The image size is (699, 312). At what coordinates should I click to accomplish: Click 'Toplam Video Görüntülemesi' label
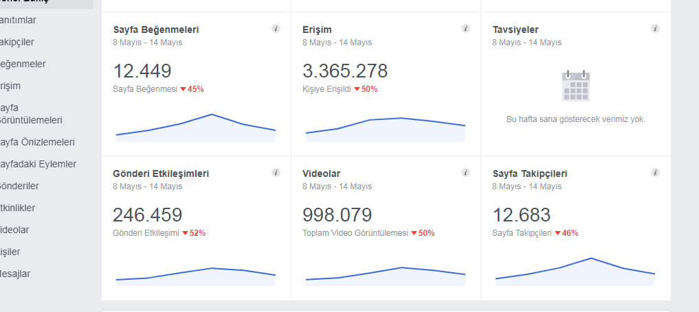point(355,233)
